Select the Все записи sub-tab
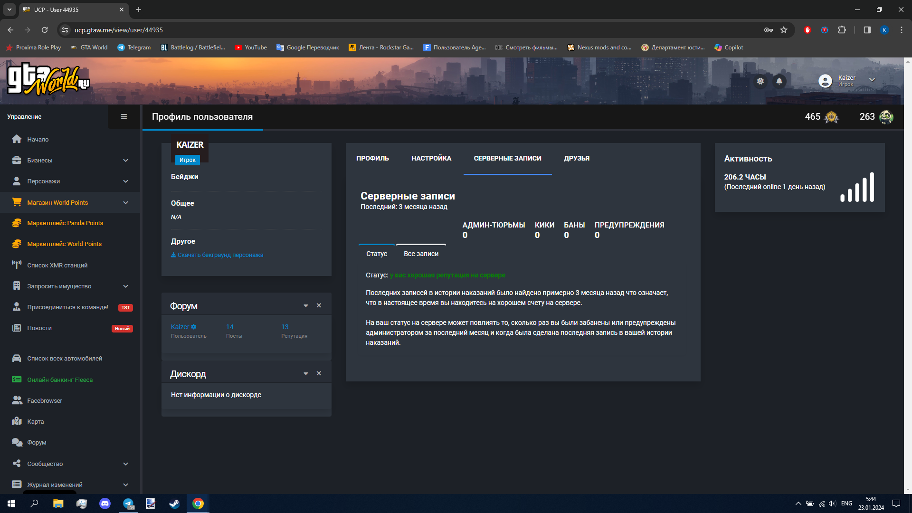This screenshot has height=513, width=912. pyautogui.click(x=421, y=254)
